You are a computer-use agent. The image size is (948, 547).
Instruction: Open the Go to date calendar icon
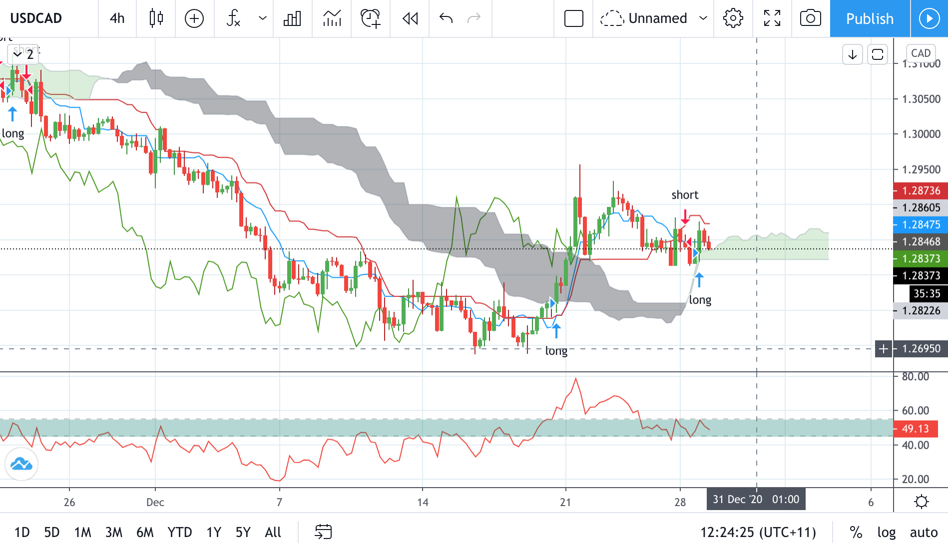323,532
